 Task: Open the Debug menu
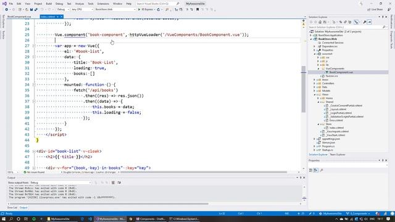tap(59, 4)
